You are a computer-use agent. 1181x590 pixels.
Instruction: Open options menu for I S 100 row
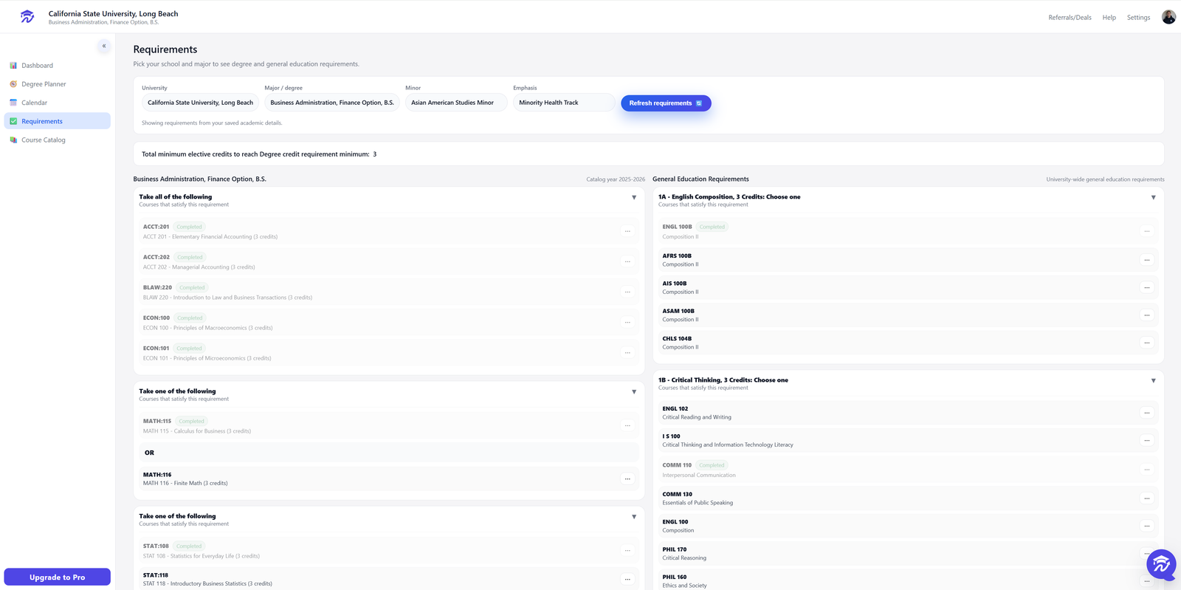[1146, 440]
